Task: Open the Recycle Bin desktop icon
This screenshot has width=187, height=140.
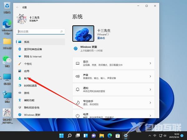Action: (x=7, y=8)
